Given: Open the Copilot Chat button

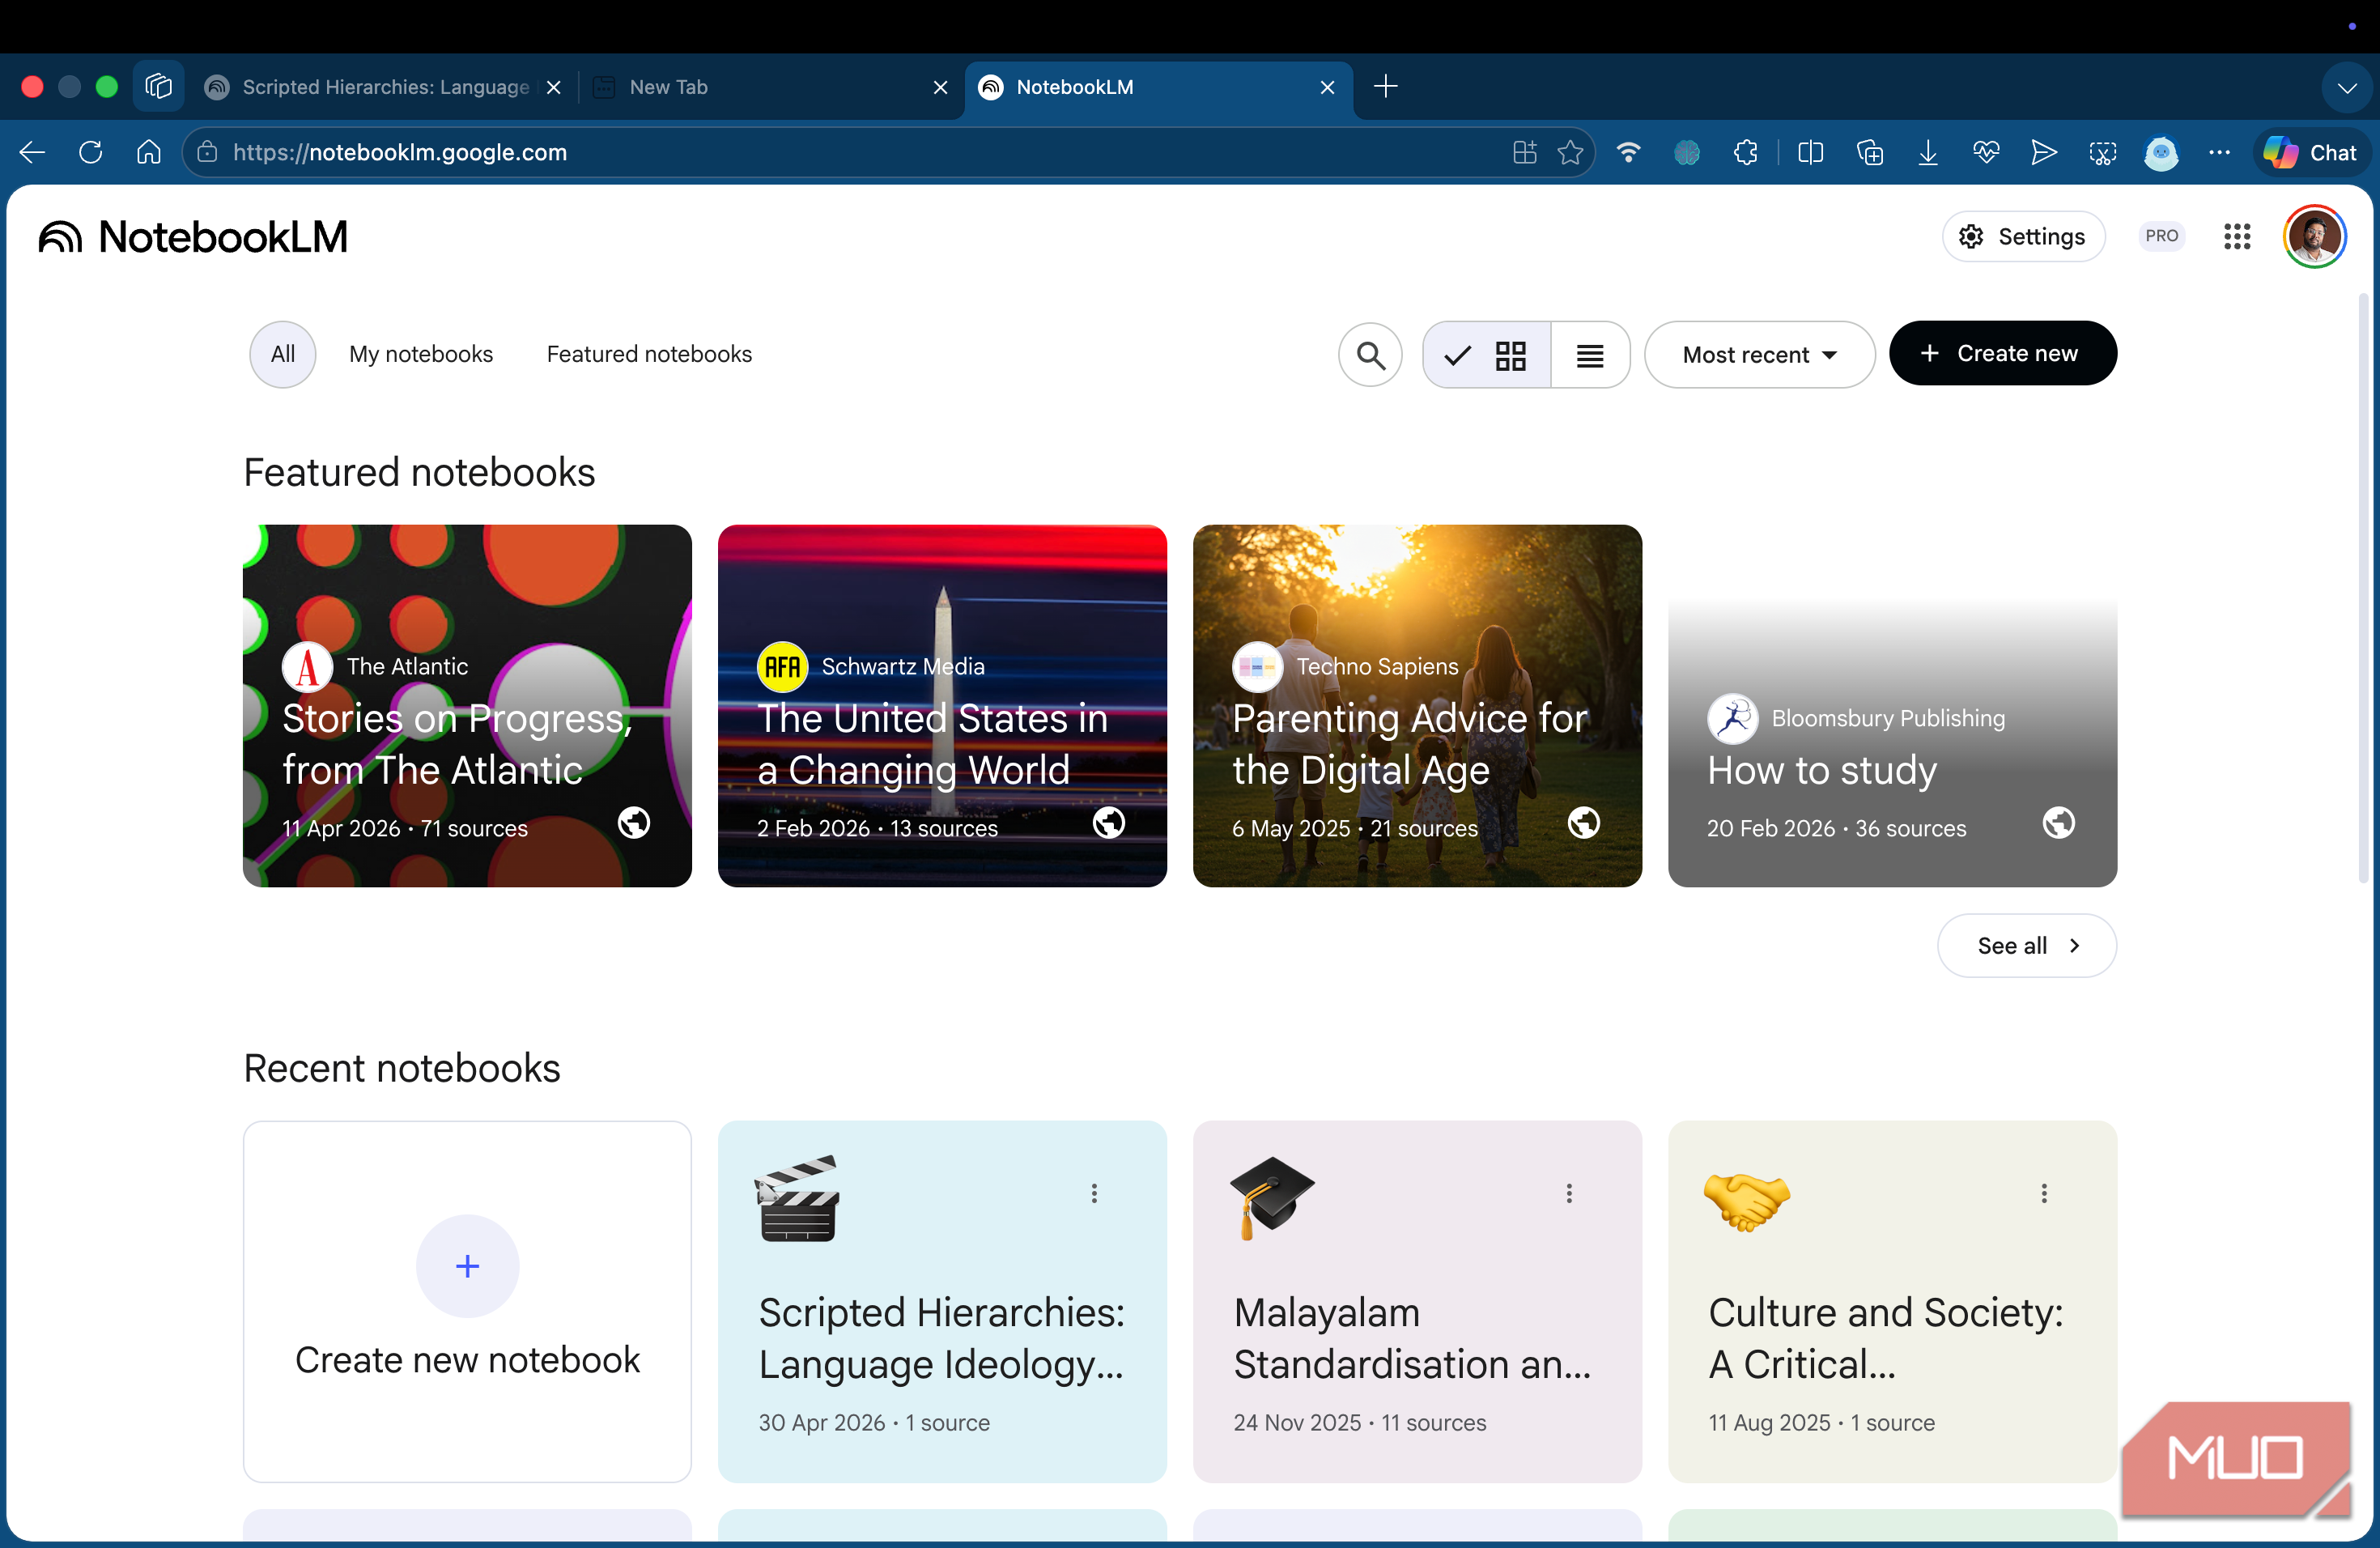Looking at the screenshot, I should 2311,152.
